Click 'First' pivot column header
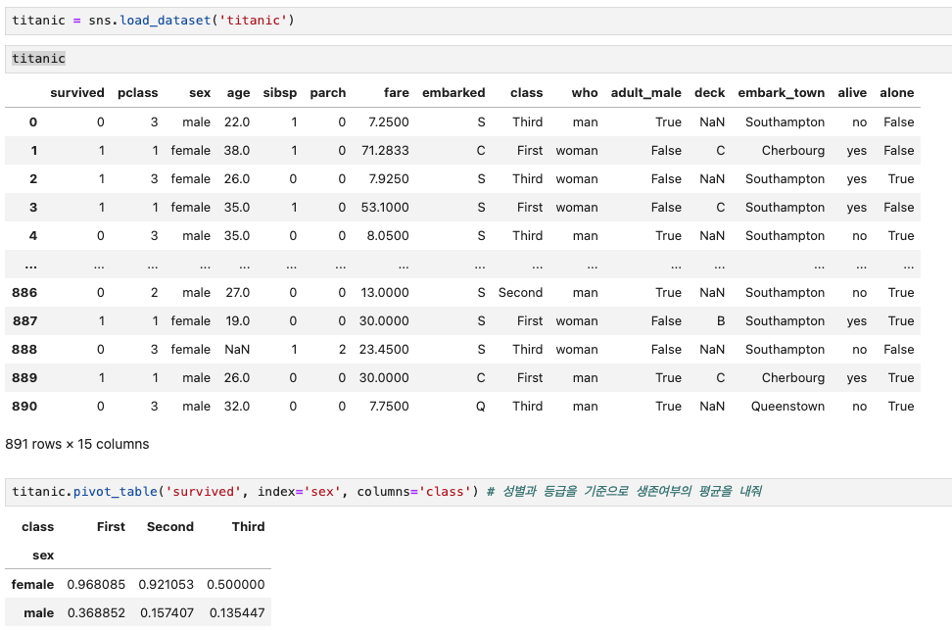This screenshot has width=952, height=630. click(111, 527)
